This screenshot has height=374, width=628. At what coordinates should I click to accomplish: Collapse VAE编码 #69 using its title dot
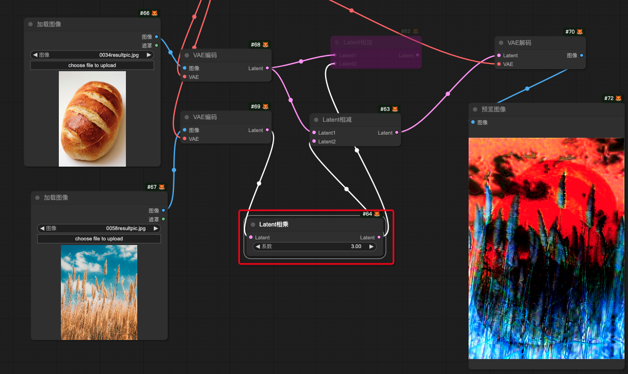(x=187, y=117)
